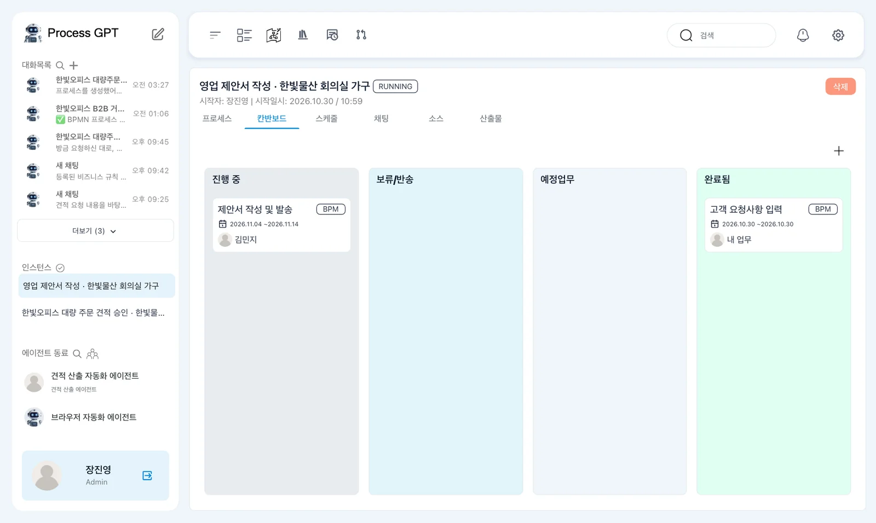Click the 삭제 button
Screen dimensions: 876x523
[x=840, y=86]
